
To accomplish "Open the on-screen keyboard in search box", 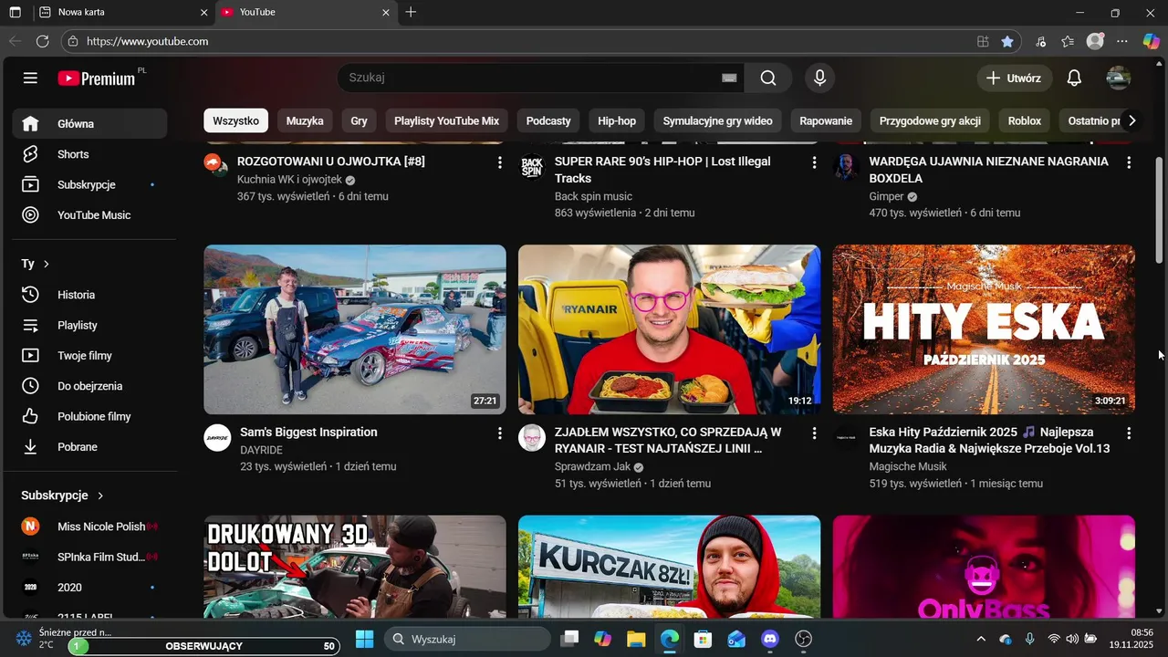I will point(729,78).
